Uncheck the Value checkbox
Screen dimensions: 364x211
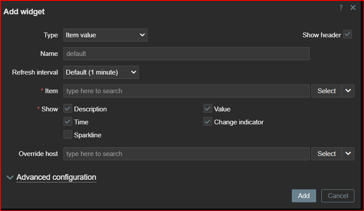pos(208,108)
